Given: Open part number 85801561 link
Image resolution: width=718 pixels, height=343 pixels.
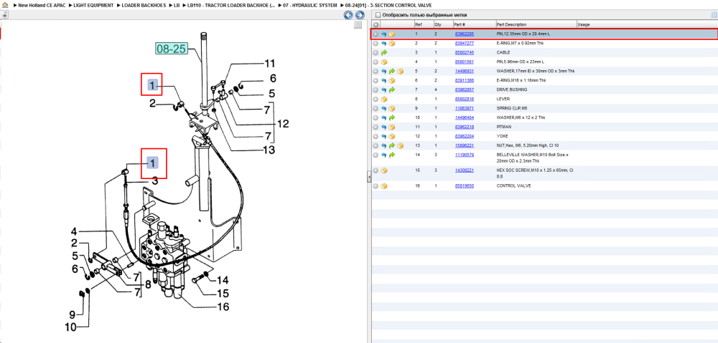Looking at the screenshot, I should tap(465, 62).
